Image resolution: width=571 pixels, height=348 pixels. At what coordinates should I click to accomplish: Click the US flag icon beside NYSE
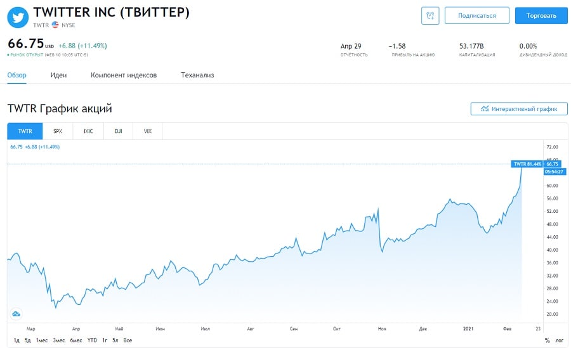[x=55, y=25]
